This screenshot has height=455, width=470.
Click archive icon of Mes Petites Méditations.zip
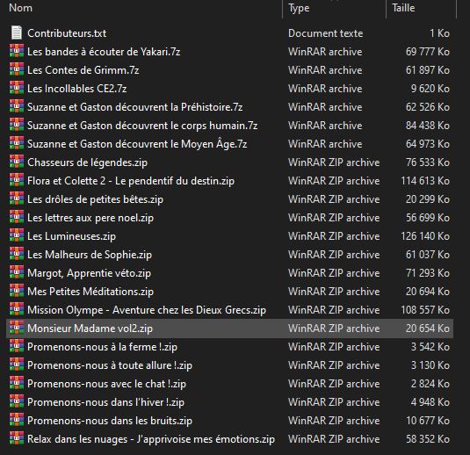point(17,291)
